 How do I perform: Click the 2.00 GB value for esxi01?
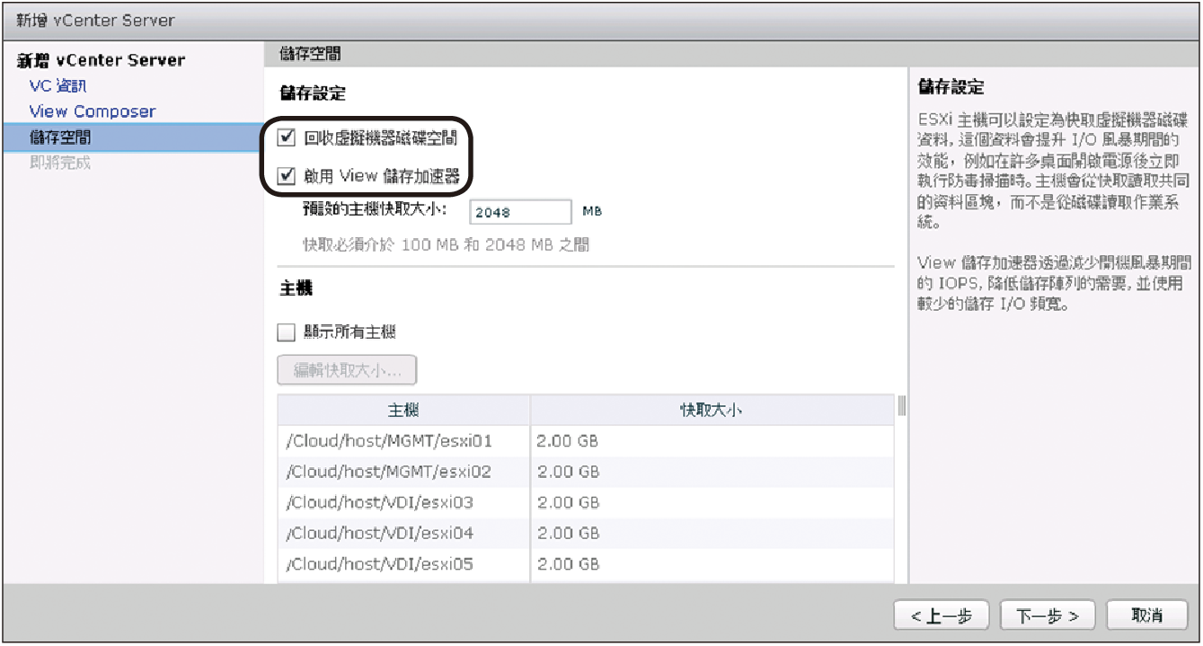pyautogui.click(x=568, y=441)
